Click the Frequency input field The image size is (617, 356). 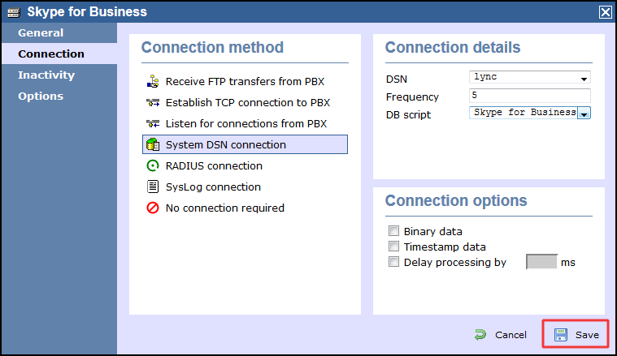pyautogui.click(x=529, y=96)
